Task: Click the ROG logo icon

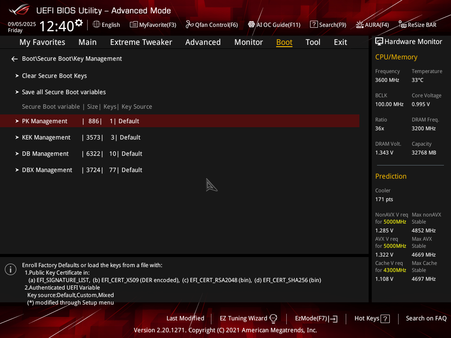Action: click(x=19, y=10)
